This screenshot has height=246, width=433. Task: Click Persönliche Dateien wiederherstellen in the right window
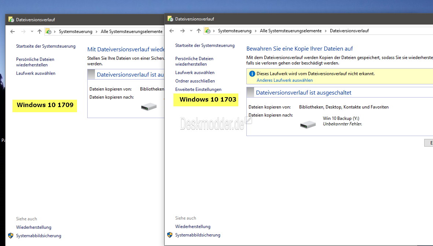[x=194, y=61]
